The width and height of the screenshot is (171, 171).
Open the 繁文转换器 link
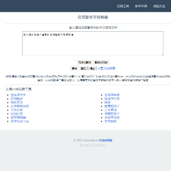(18, 118)
